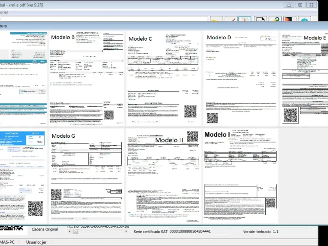
Task: Click the Serie certificado SAT field
Action: pyautogui.click(x=199, y=232)
